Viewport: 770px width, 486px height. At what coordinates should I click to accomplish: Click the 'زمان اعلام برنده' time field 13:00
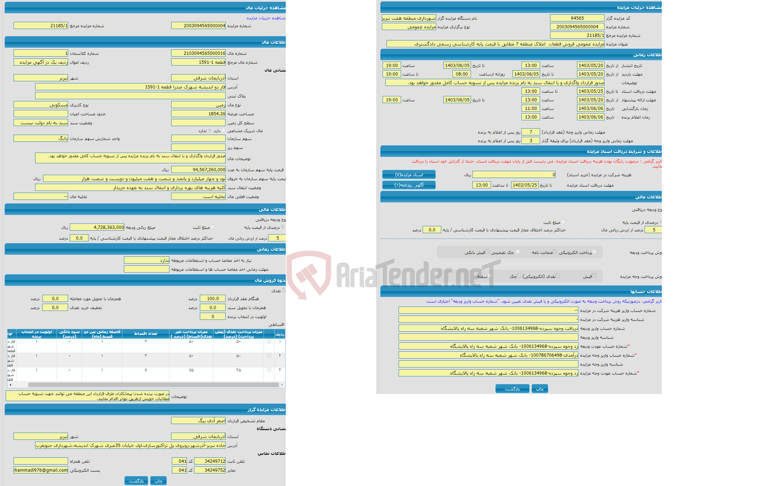pos(531,117)
